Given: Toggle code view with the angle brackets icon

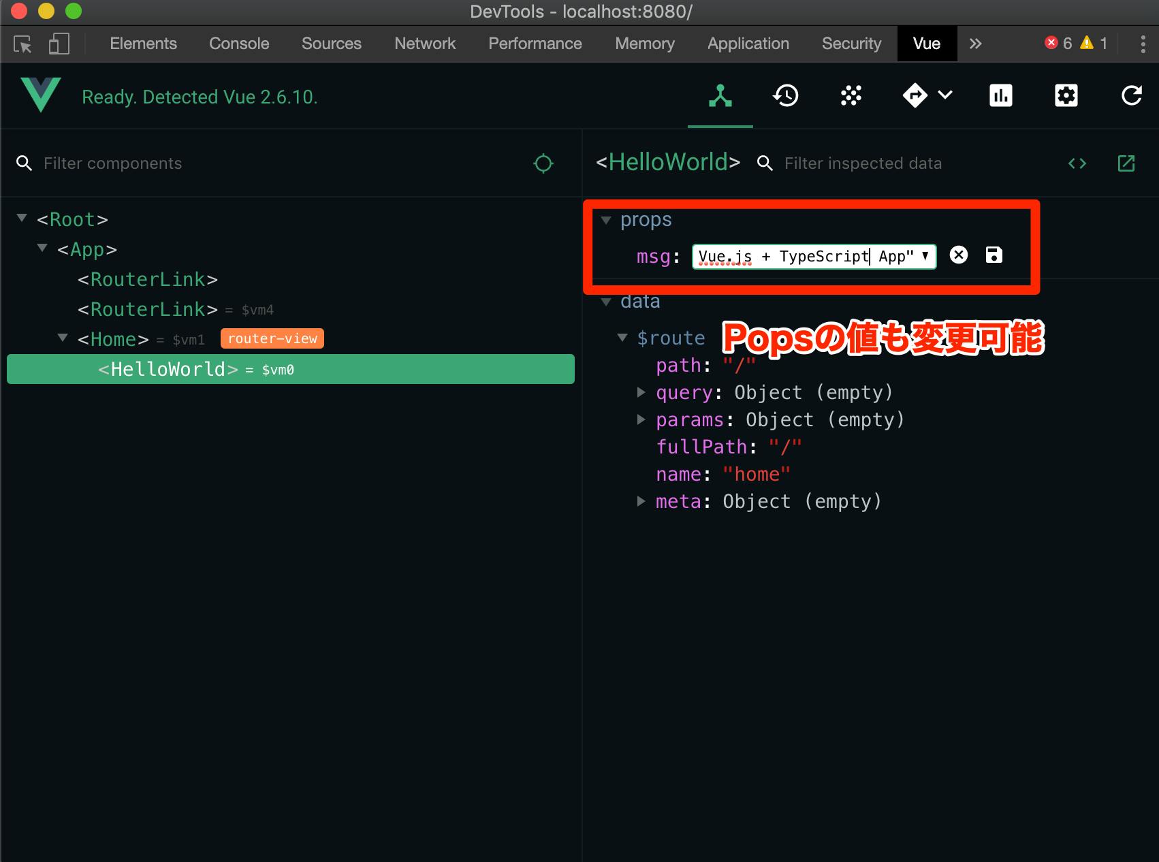Looking at the screenshot, I should pos(1077,163).
